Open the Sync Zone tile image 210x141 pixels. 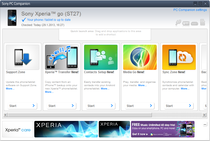pyautogui.click(x=179, y=57)
